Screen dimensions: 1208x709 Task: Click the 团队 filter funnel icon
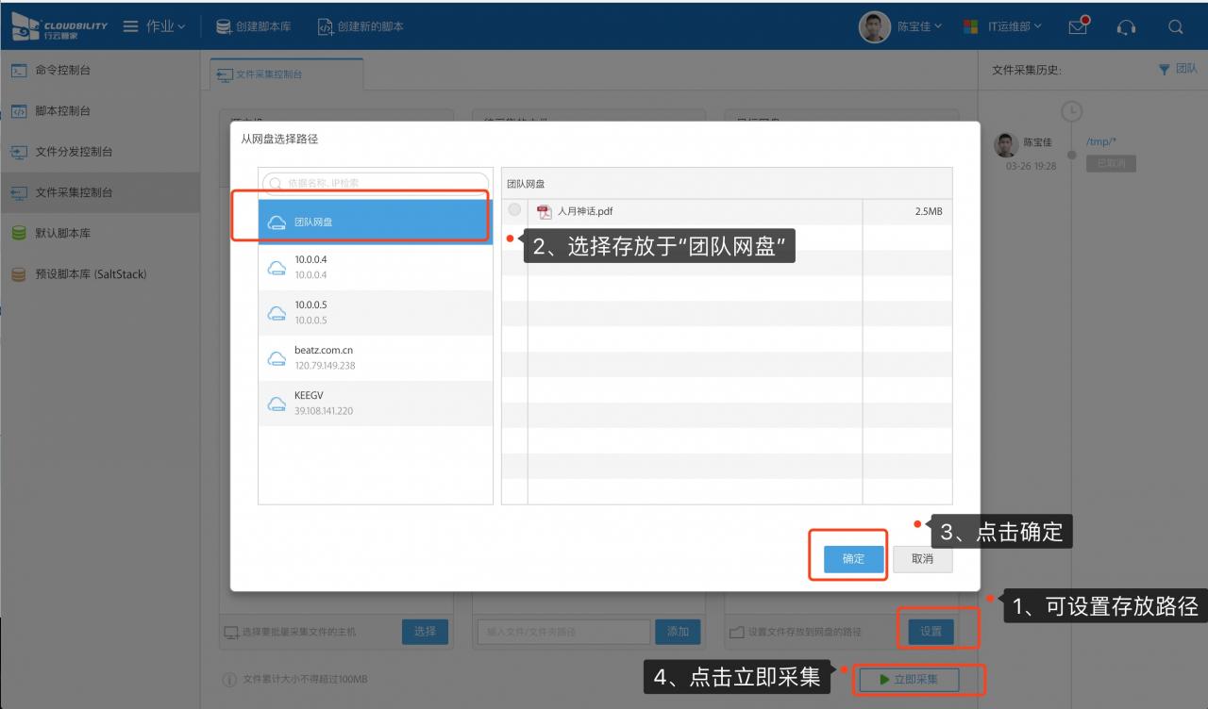(x=1164, y=70)
